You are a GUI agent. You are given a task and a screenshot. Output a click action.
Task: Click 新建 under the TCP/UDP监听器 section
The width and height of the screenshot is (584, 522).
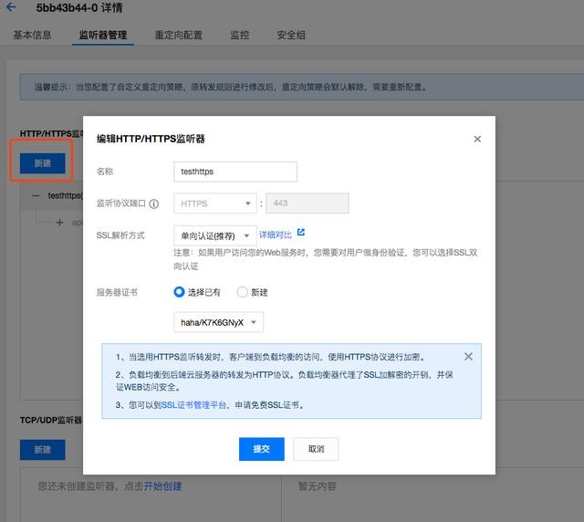[x=42, y=450]
